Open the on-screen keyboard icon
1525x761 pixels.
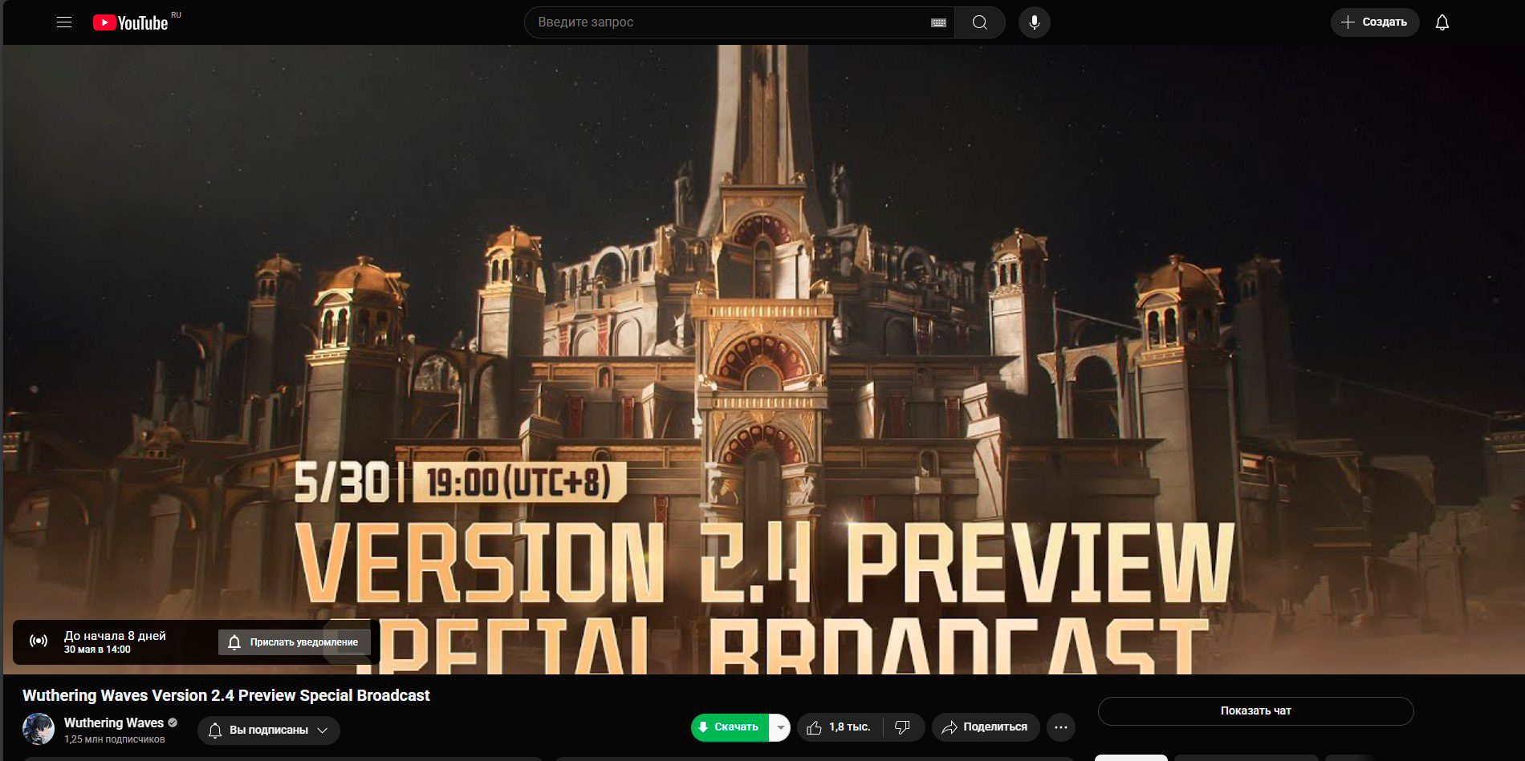938,22
